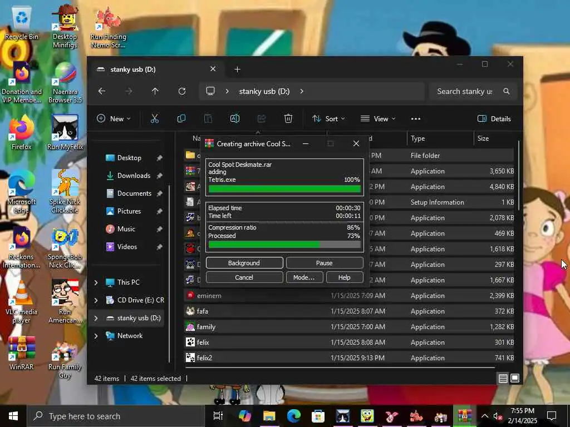
Task: Click the Copy icon in Explorer toolbar
Action: (181, 119)
